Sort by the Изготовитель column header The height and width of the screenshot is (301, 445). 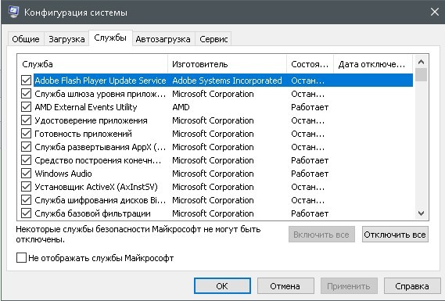point(228,64)
